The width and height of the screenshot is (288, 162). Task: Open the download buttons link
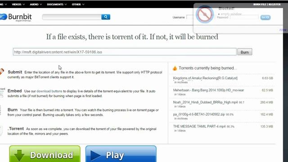[x=49, y=91]
